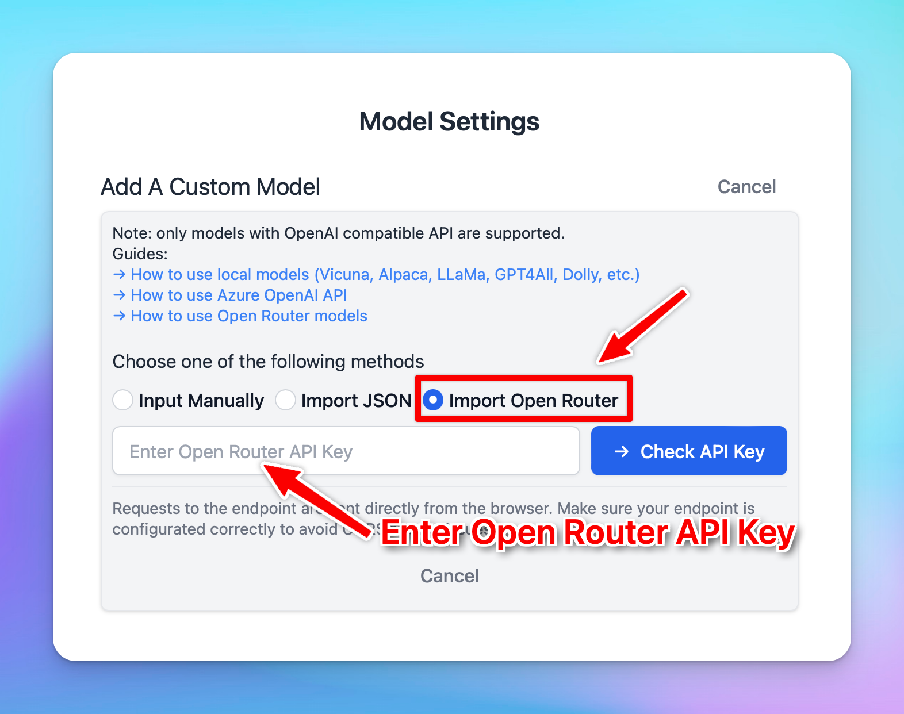Open the How to use Open Router models link

point(249,316)
